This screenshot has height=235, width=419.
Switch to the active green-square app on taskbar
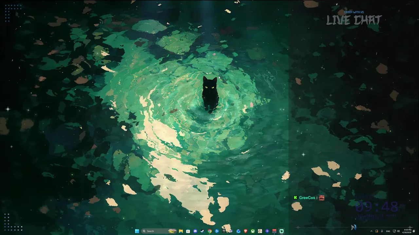282,231
